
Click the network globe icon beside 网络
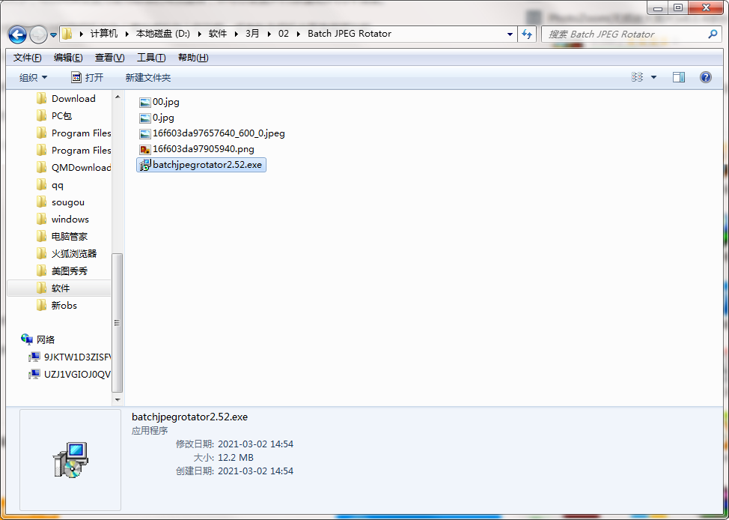point(26,339)
